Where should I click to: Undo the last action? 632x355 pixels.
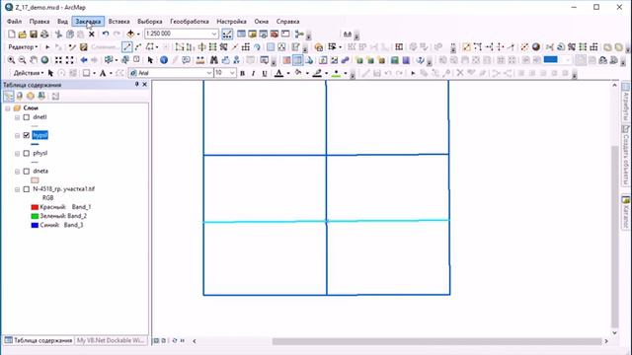tap(106, 35)
